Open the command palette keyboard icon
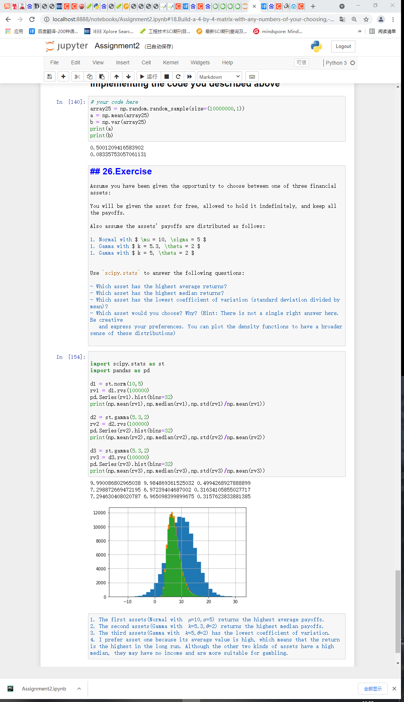 pyautogui.click(x=252, y=77)
